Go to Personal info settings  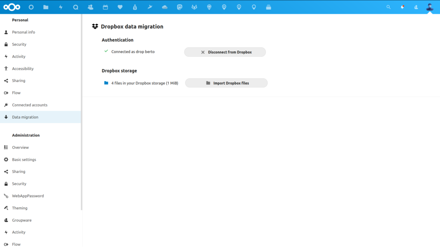pyautogui.click(x=40, y=32)
